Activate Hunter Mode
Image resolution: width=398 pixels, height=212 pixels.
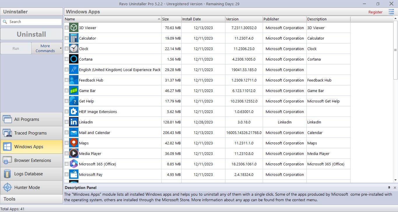31,188
